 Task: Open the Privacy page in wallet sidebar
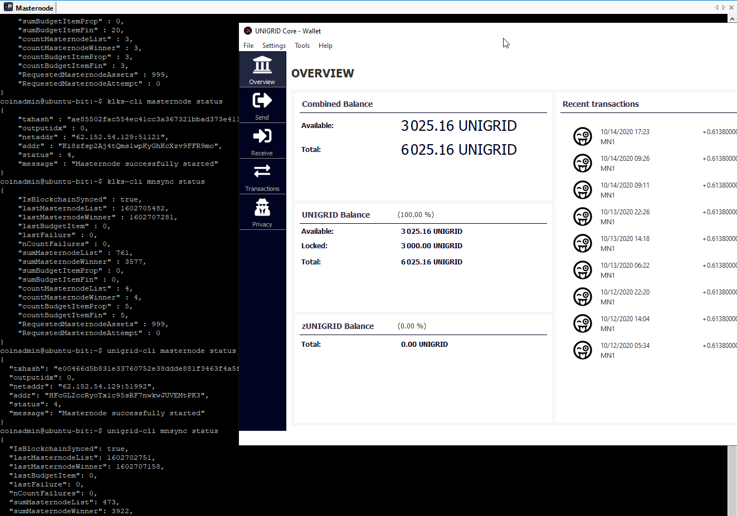[262, 212]
